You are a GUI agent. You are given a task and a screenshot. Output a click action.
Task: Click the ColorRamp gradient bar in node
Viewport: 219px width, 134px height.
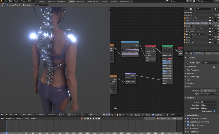(130, 50)
